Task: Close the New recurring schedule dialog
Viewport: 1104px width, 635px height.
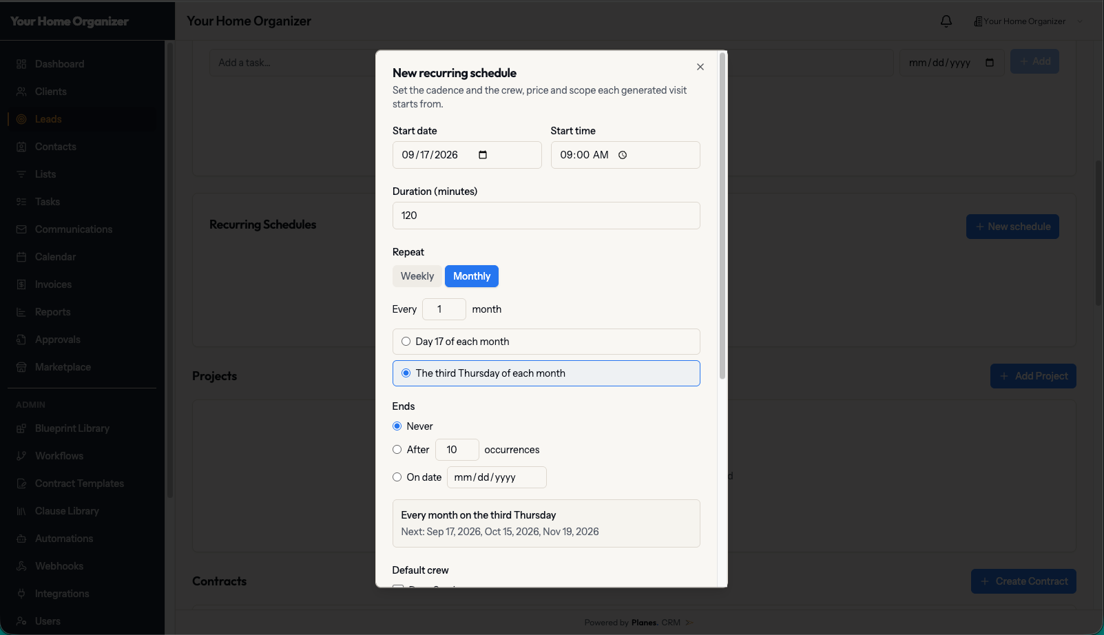Action: coord(700,67)
